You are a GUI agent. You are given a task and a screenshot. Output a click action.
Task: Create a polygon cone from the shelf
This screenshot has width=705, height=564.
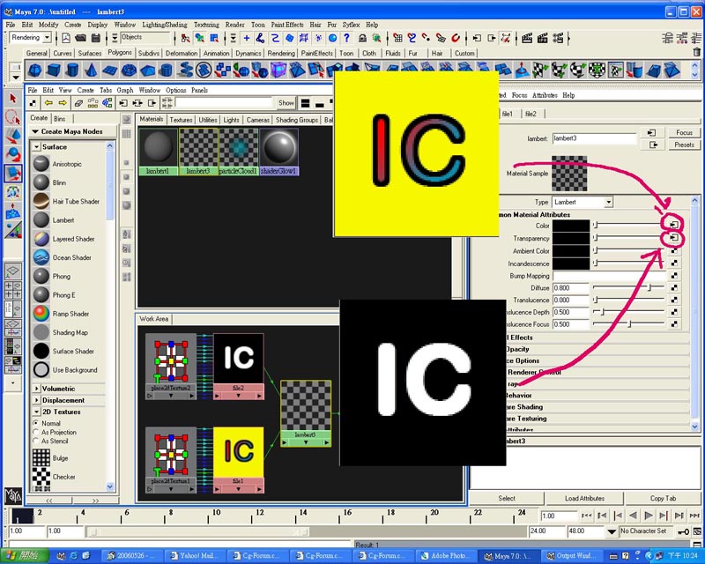[x=91, y=70]
